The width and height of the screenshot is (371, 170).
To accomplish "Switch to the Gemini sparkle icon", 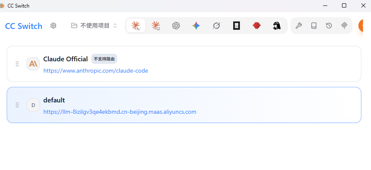I will [x=196, y=26].
